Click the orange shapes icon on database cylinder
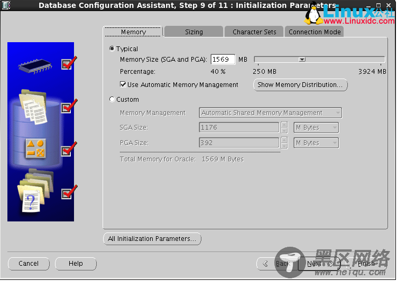Viewport: 397px width, 281px height. point(36,149)
